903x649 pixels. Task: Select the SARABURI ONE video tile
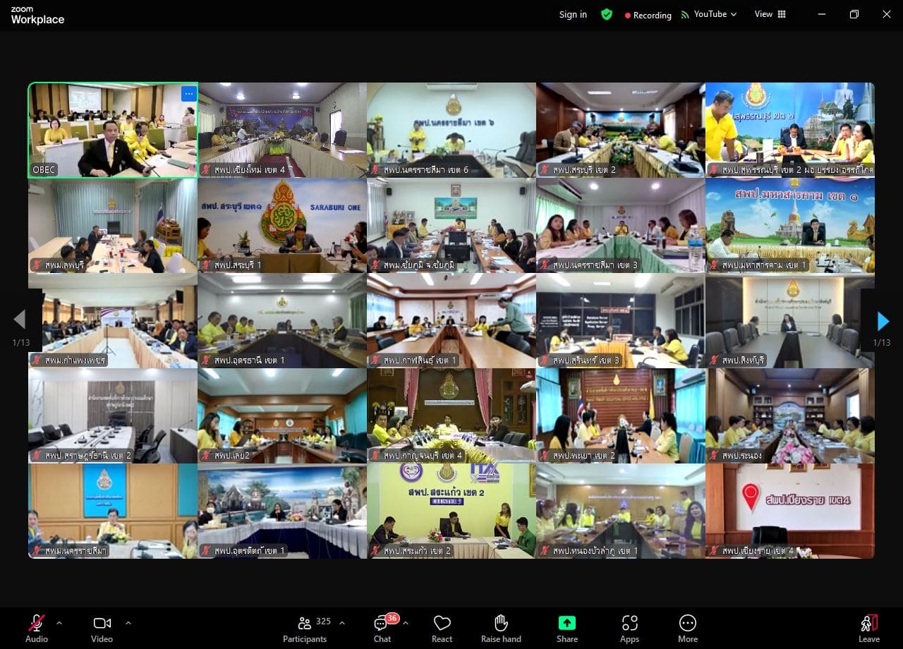pyautogui.click(x=282, y=226)
